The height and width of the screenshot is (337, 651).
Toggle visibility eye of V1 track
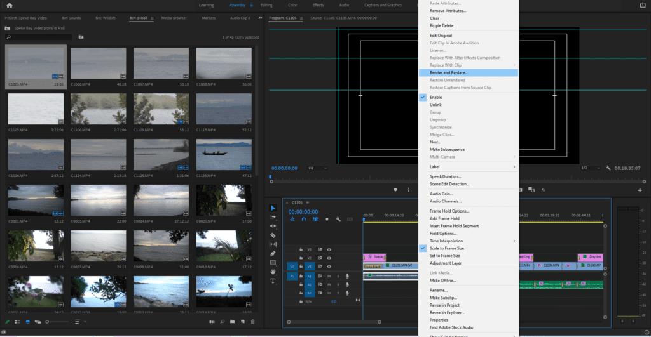pos(329,267)
